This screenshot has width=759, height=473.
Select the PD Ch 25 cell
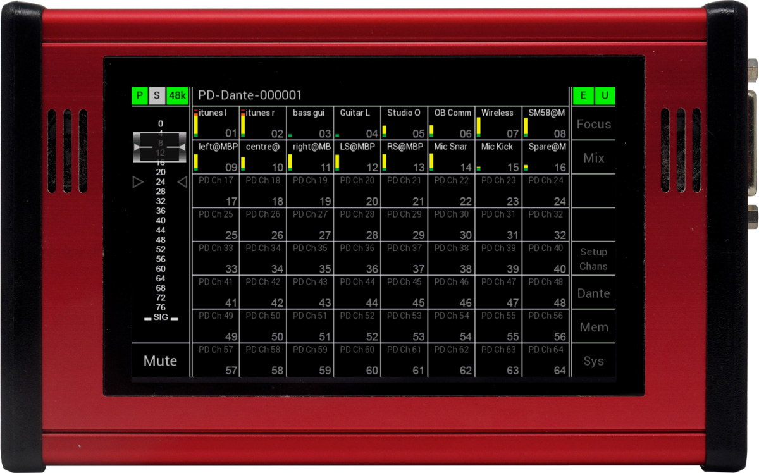pyautogui.click(x=216, y=224)
